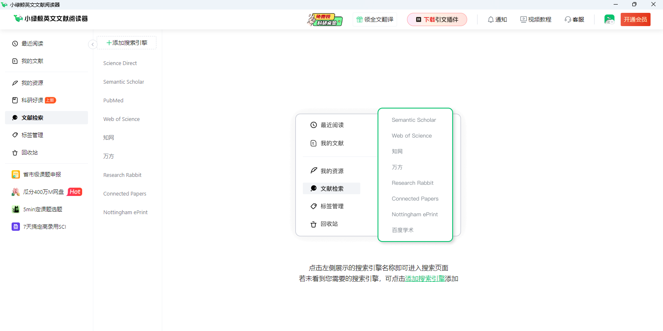Go to 我的资源 section
This screenshot has width=663, height=331.
tap(46, 83)
